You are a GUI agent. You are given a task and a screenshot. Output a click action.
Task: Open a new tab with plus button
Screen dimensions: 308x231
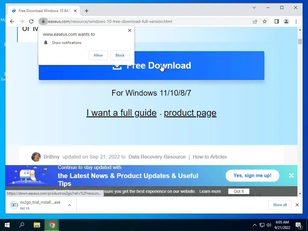(x=87, y=11)
